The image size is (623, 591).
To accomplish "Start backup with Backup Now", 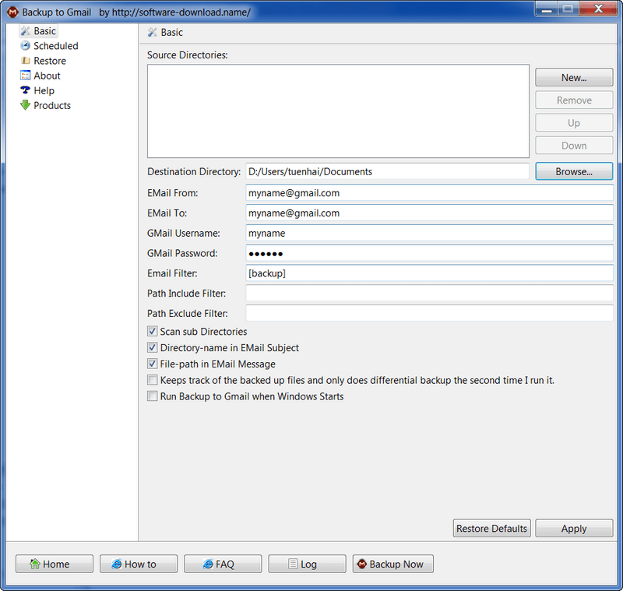I will (393, 564).
